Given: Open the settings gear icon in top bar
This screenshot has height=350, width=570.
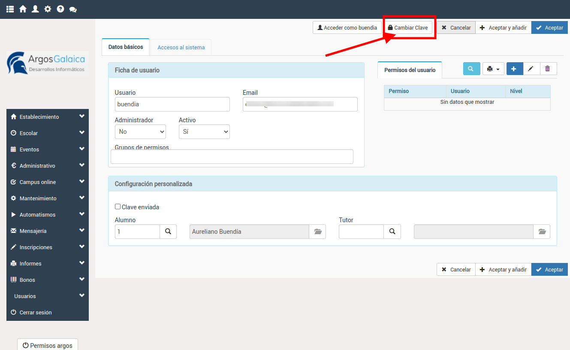Looking at the screenshot, I should [48, 9].
